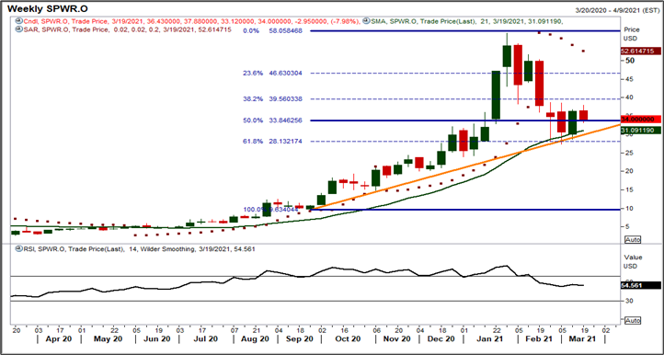Click the 30 level on RSI axis
Viewport: 664px width, 355px height.
point(629,301)
